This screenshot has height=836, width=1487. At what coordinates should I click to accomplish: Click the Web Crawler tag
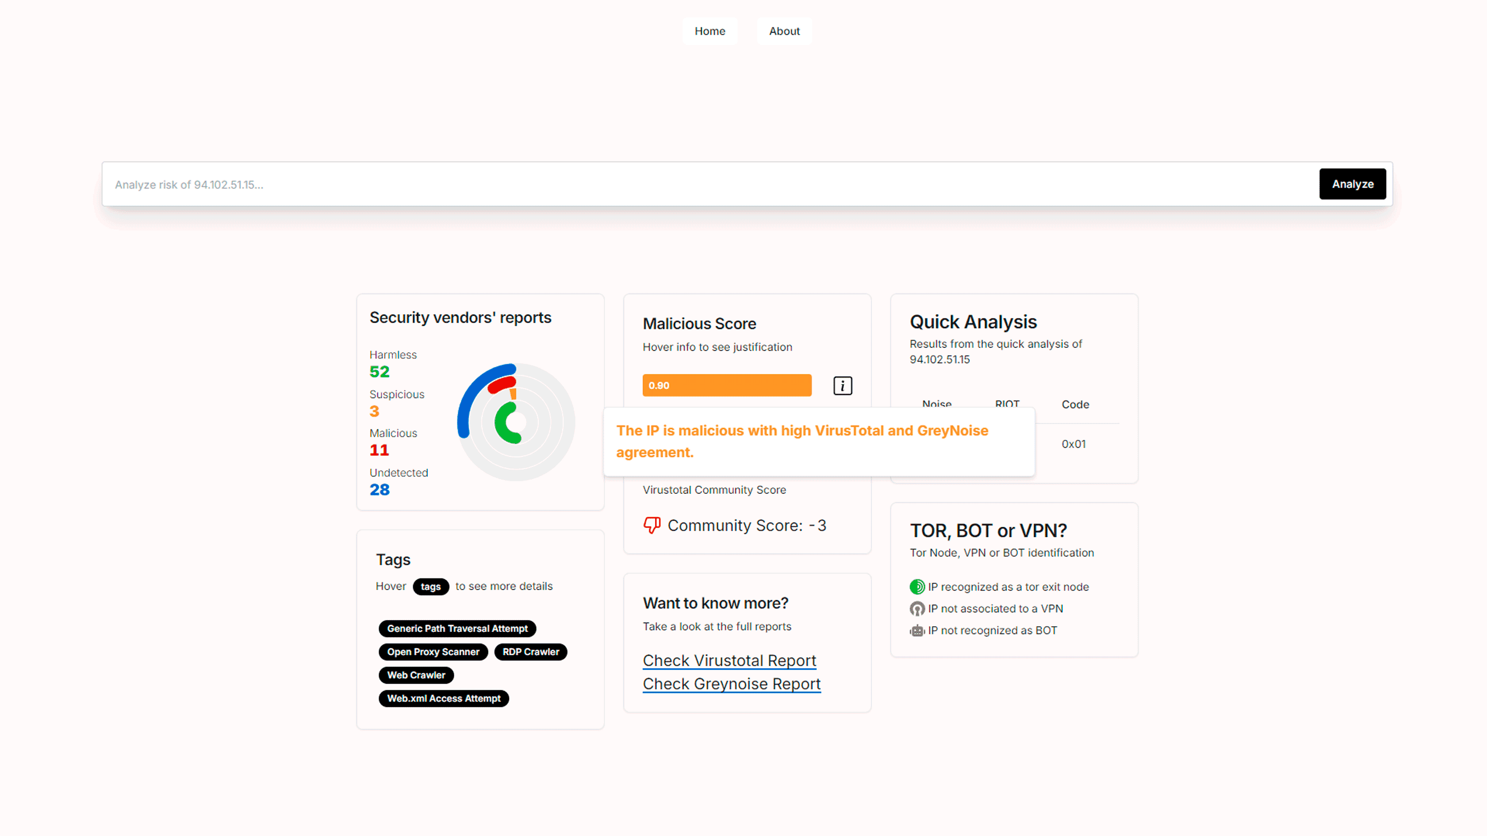tap(416, 675)
